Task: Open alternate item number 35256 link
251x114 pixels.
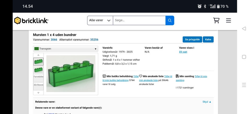Action: pos(94,40)
